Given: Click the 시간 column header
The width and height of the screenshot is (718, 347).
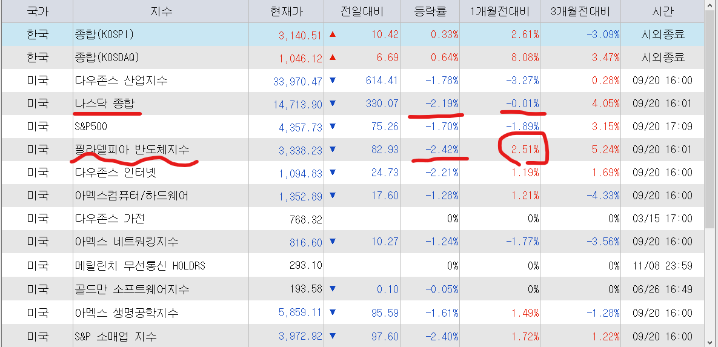Looking at the screenshot, I should pos(663,12).
